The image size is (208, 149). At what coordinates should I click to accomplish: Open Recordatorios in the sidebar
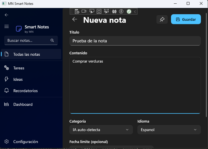click(x=31, y=91)
